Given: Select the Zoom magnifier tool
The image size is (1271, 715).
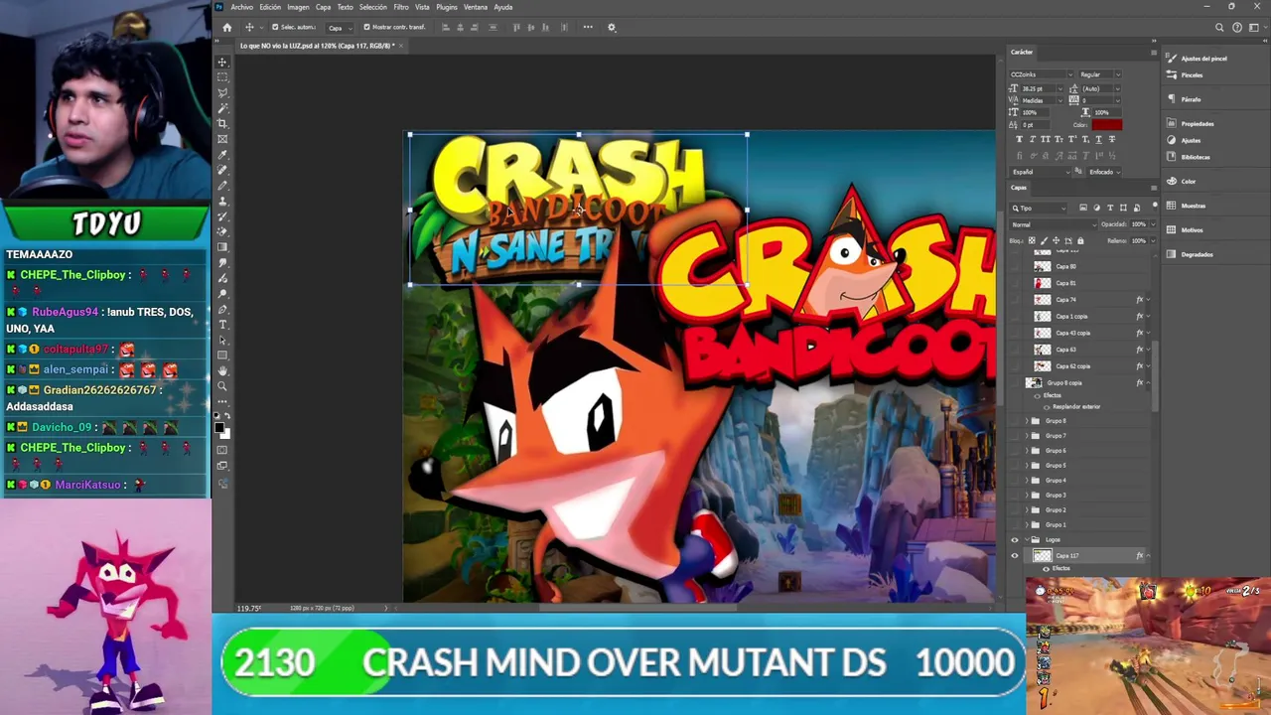Looking at the screenshot, I should pyautogui.click(x=222, y=385).
